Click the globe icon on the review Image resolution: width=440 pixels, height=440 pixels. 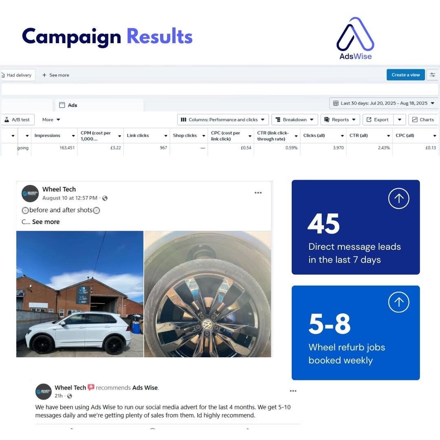(x=70, y=396)
